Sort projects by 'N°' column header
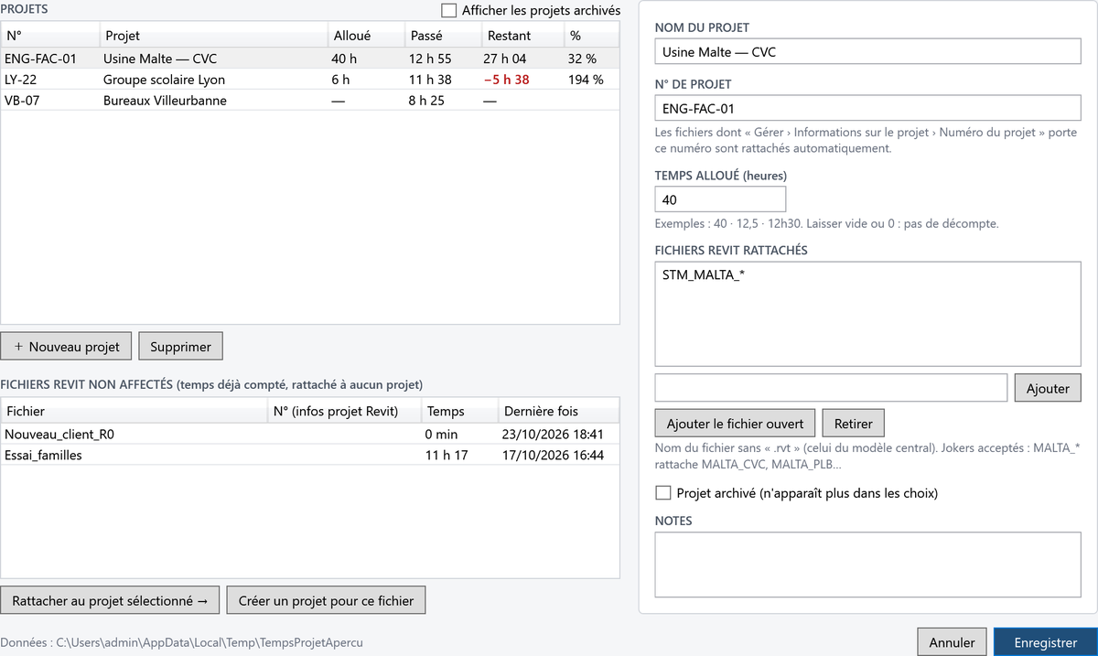The image size is (1098, 656). tap(49, 36)
